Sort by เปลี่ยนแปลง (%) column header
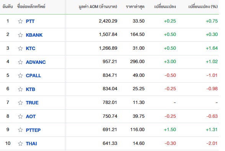The height and width of the screenshot is (151, 225). pos(203,6)
